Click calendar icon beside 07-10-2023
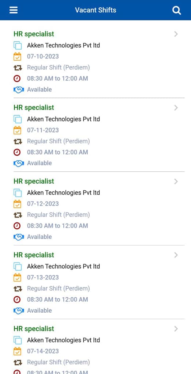Image resolution: width=191 pixels, height=374 pixels. click(x=18, y=57)
